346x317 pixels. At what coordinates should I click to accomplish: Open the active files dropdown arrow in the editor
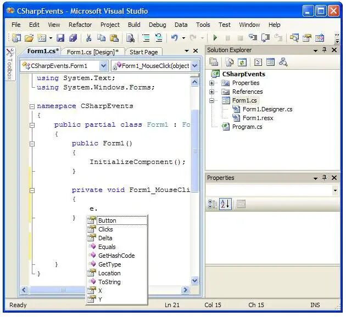click(x=187, y=51)
